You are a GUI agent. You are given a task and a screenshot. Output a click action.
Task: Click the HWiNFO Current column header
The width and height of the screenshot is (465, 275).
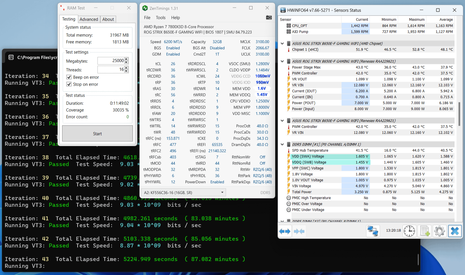(355, 20)
